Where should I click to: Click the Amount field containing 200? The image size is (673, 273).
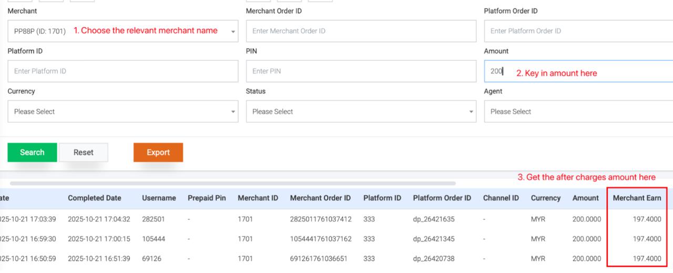[497, 71]
